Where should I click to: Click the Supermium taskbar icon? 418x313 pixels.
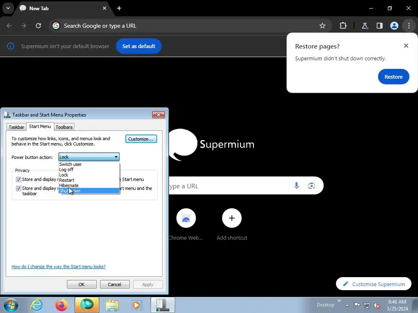pyautogui.click(x=87, y=305)
